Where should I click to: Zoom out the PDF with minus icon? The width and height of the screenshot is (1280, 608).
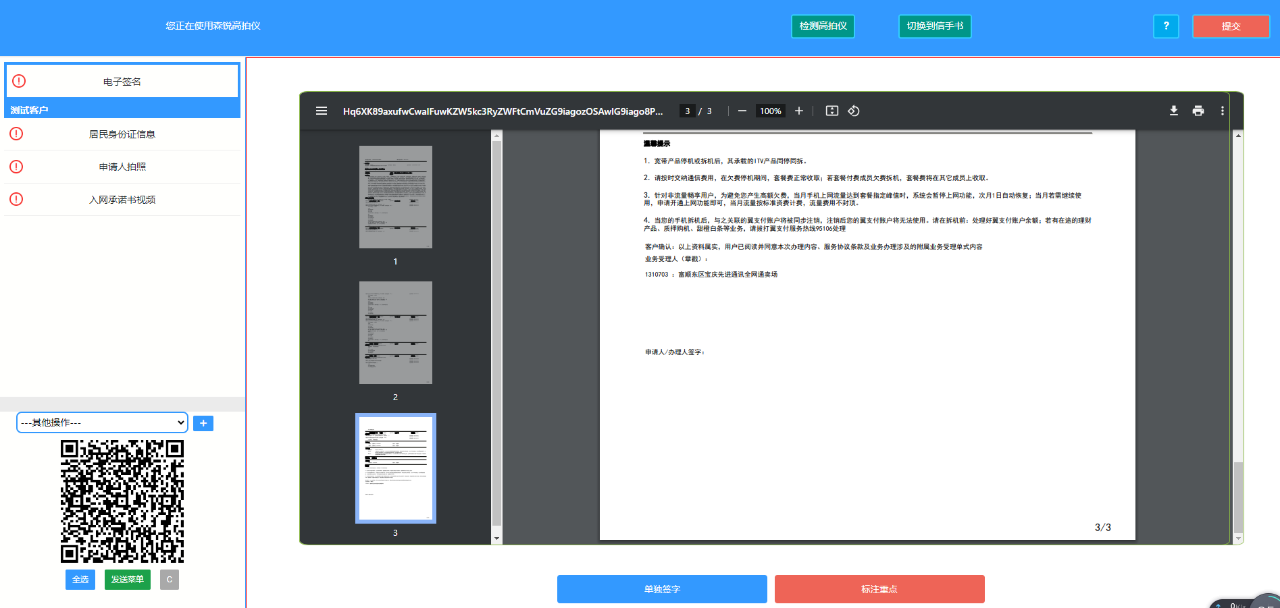pyautogui.click(x=742, y=111)
